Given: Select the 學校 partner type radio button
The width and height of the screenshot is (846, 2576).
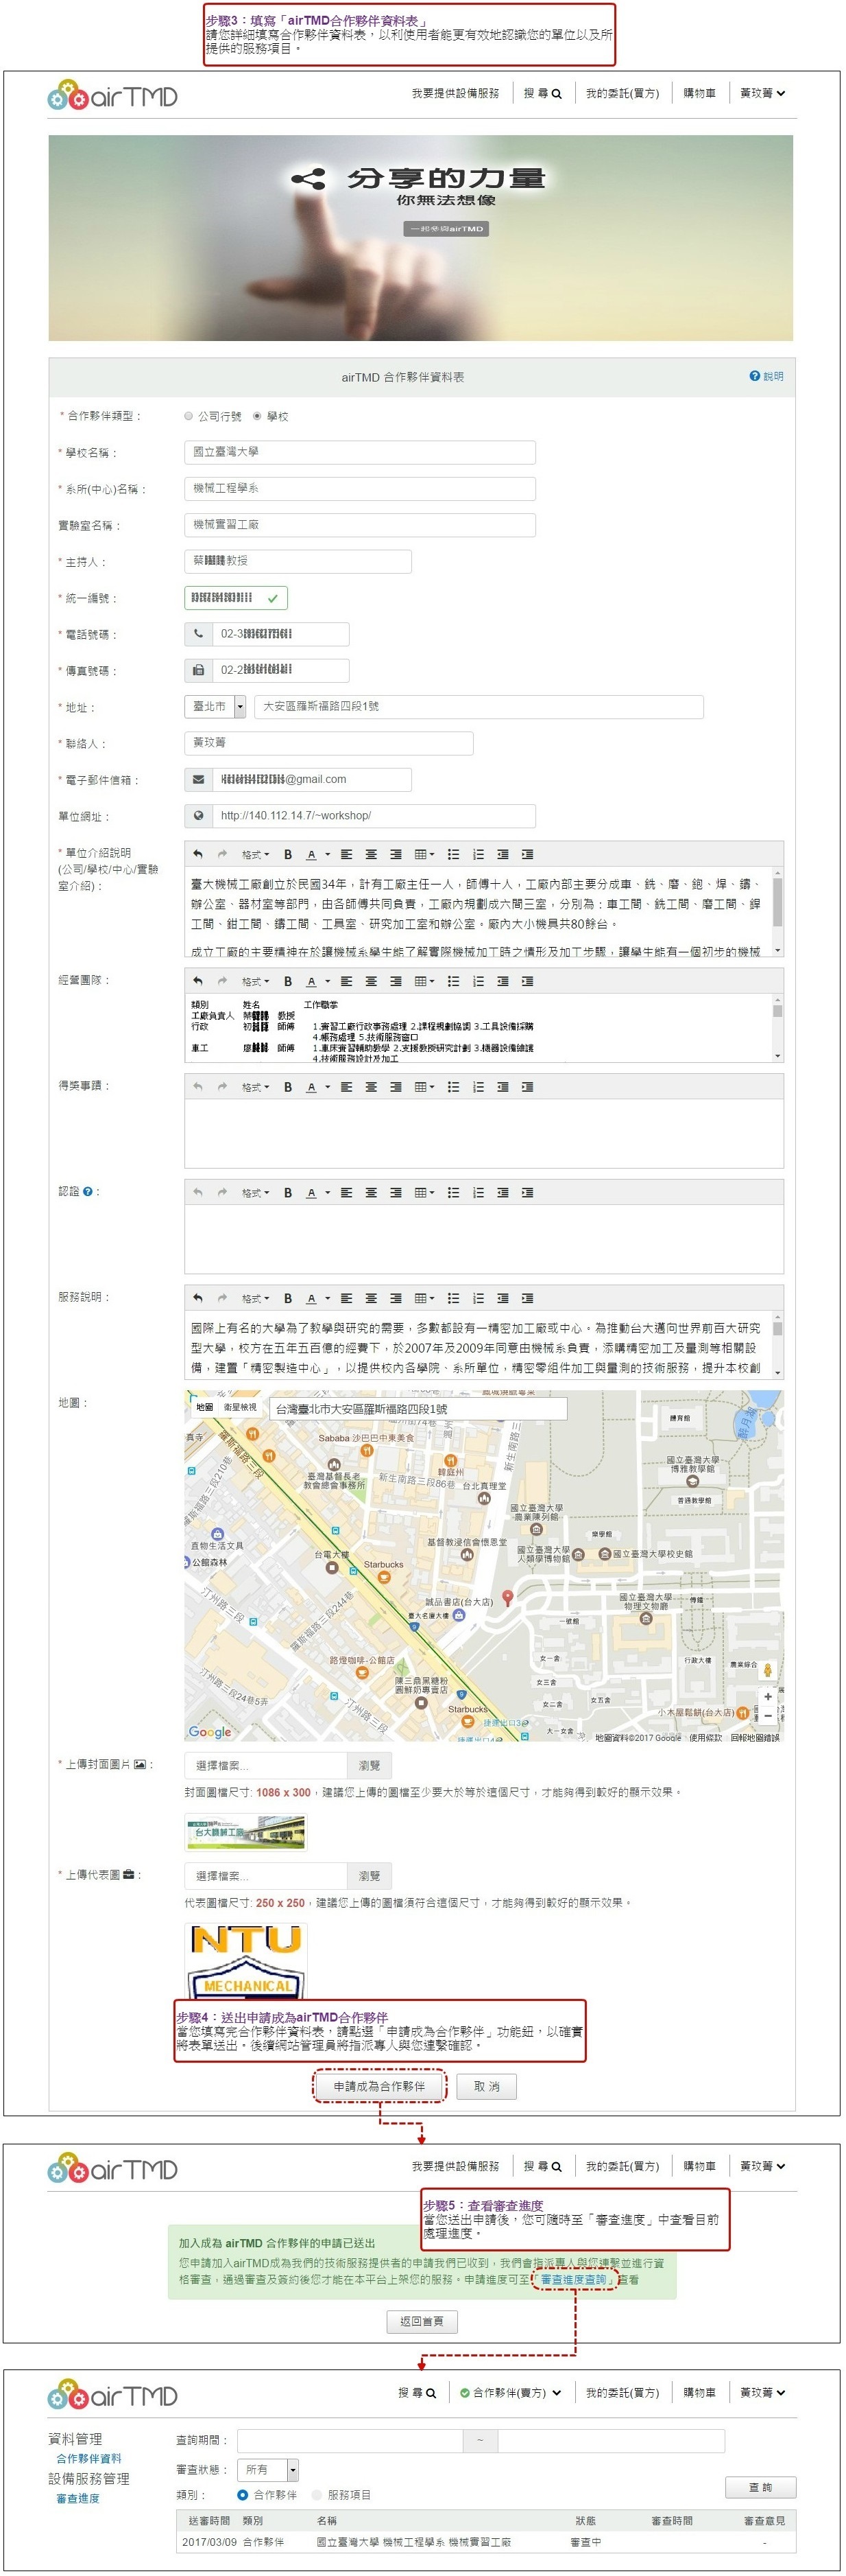Looking at the screenshot, I should tap(258, 416).
